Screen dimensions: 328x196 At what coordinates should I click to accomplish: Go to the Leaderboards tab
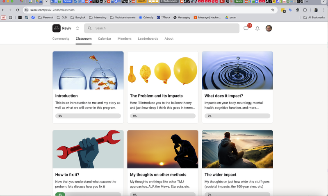click(x=148, y=39)
